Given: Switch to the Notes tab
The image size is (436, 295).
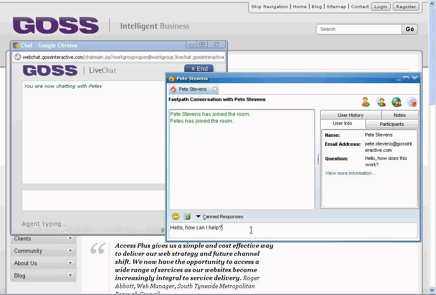Looking at the screenshot, I should tap(400, 115).
